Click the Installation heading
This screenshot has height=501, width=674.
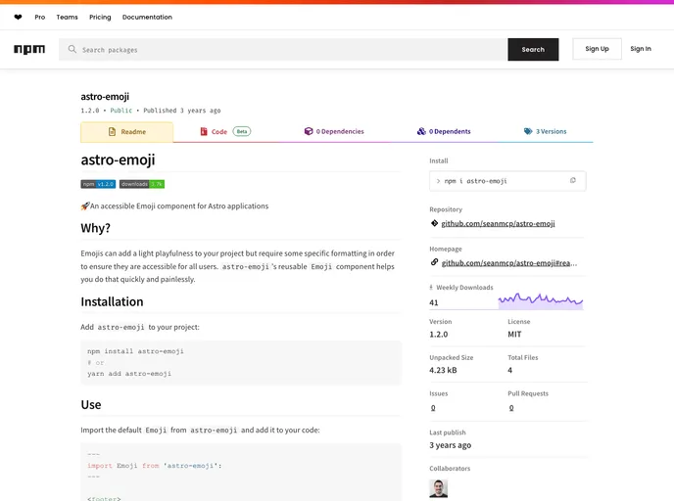click(x=112, y=301)
